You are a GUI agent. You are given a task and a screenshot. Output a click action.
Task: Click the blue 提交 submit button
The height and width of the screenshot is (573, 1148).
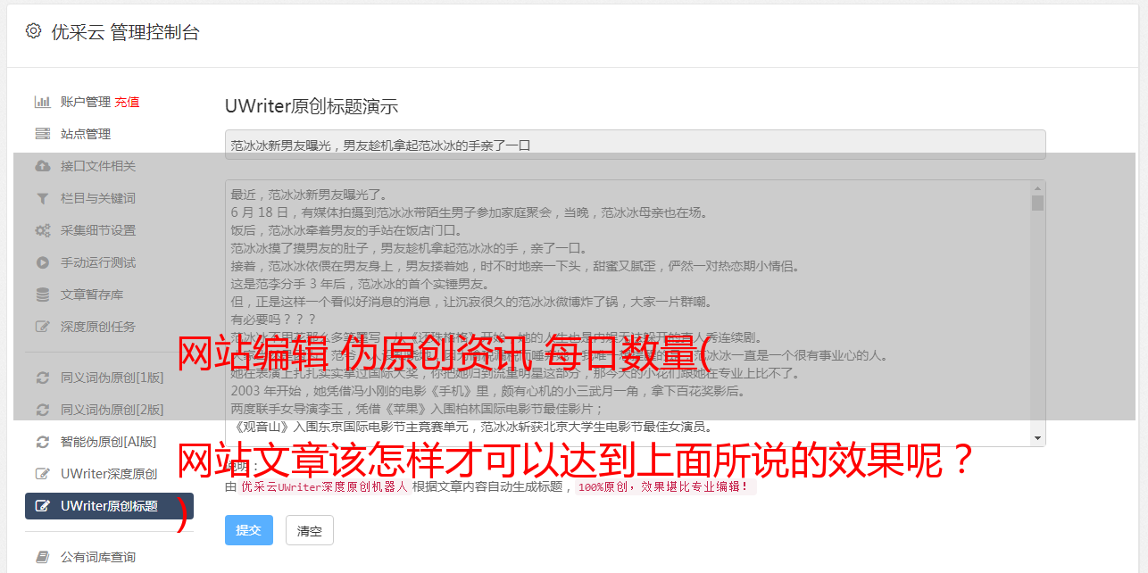[249, 530]
